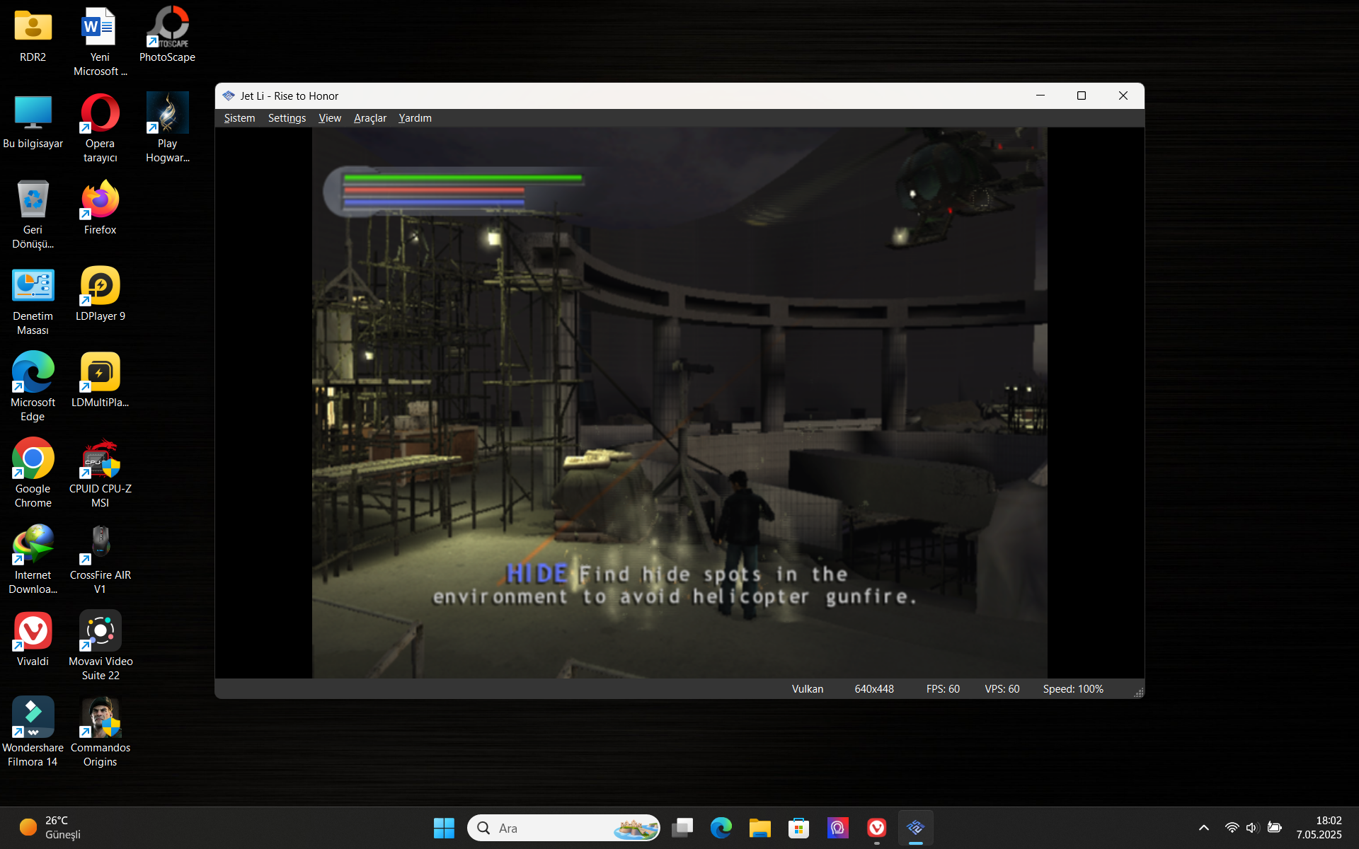1359x849 pixels.
Task: Open Google Chrome desktop shortcut
Action: 33,473
